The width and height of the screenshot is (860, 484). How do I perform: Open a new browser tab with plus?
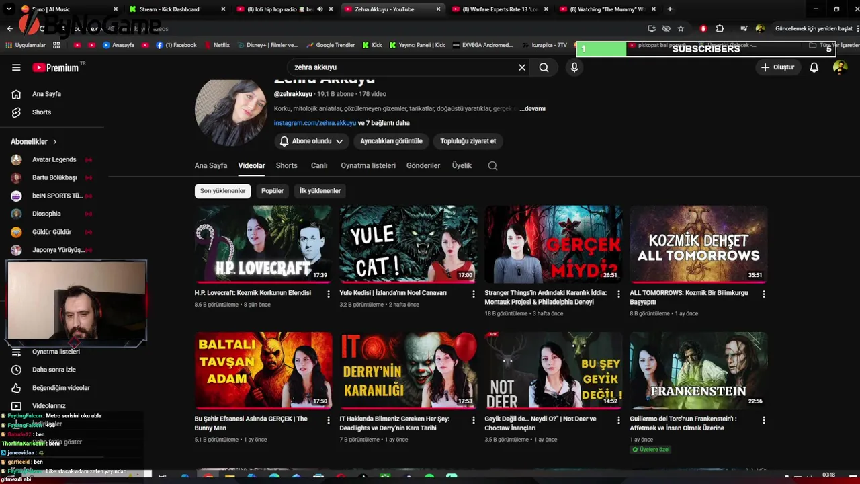669,9
